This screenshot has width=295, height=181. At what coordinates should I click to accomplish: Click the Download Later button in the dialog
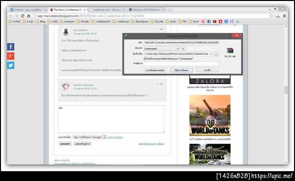155,70
